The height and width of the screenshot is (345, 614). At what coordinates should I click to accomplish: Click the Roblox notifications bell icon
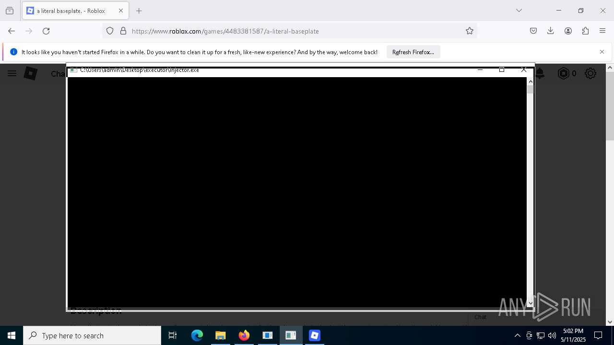pyautogui.click(x=540, y=73)
